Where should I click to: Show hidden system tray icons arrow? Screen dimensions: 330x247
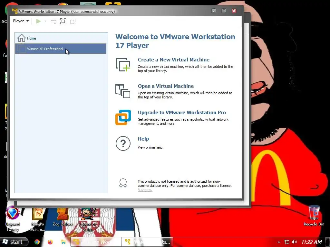click(x=279, y=242)
